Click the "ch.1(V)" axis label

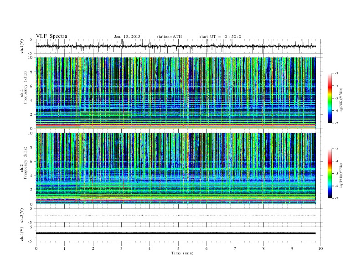pyautogui.click(x=22, y=46)
